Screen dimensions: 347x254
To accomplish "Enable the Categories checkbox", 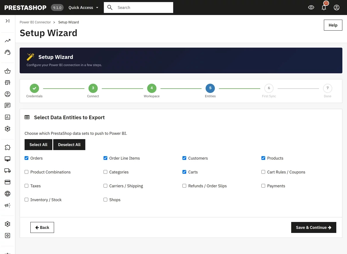I will click(x=106, y=172).
